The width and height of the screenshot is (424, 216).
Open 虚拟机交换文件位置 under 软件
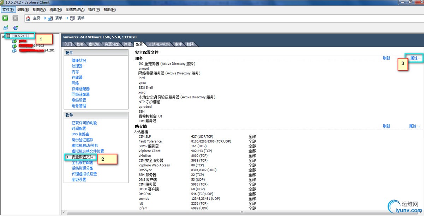click(x=88, y=151)
